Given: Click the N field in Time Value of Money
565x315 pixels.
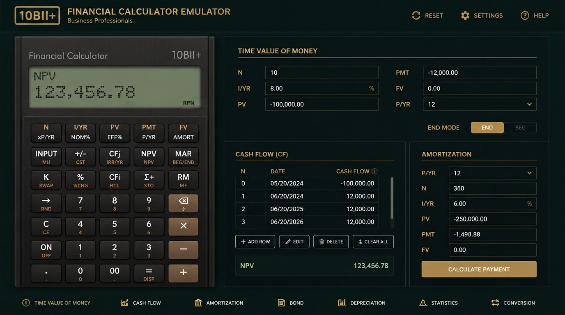Looking at the screenshot, I should 322,73.
